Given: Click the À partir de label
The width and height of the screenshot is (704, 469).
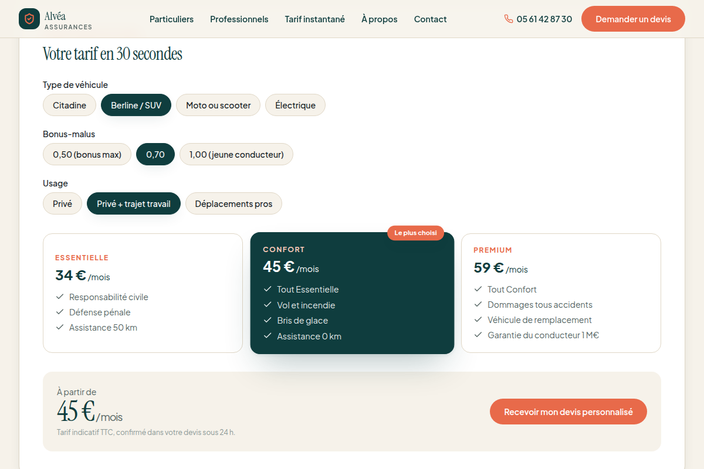Looking at the screenshot, I should coord(77,392).
